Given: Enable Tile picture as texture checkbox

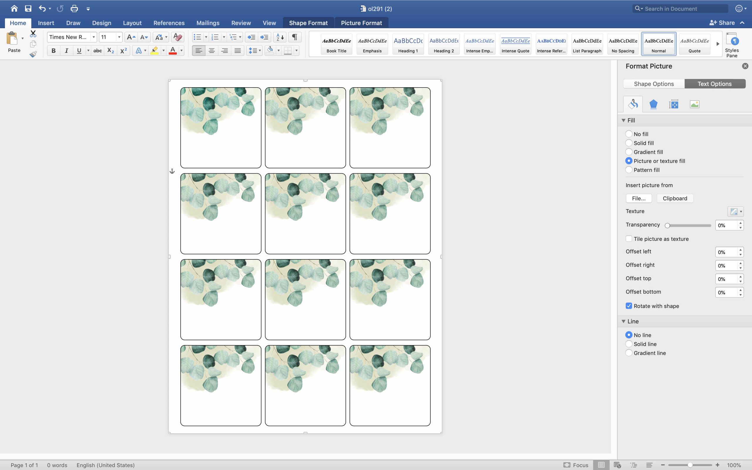Looking at the screenshot, I should click(x=629, y=239).
